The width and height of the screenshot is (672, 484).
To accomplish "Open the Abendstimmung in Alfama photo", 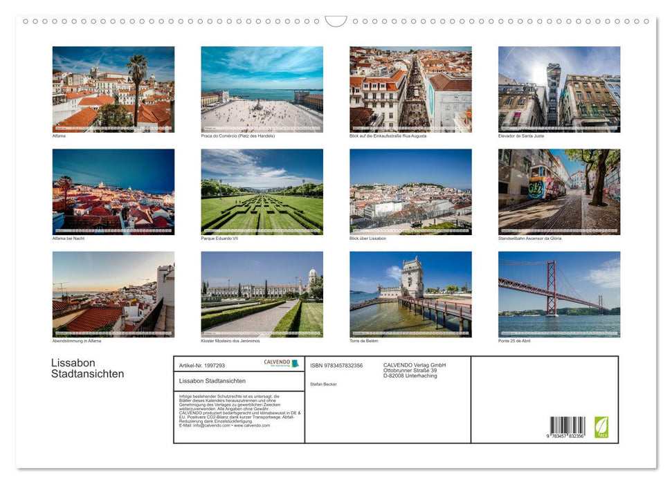I will (113, 295).
